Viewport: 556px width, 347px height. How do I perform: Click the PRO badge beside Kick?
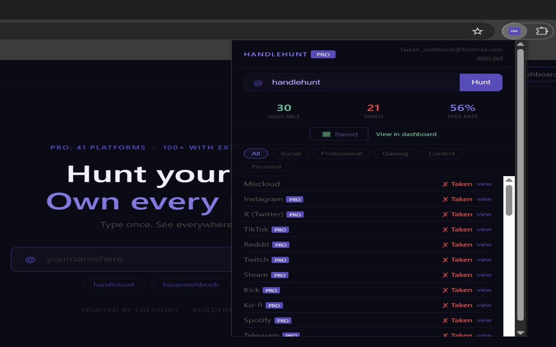(x=271, y=291)
